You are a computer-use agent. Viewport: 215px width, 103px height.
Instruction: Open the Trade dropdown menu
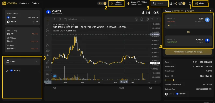(x=35, y=3)
